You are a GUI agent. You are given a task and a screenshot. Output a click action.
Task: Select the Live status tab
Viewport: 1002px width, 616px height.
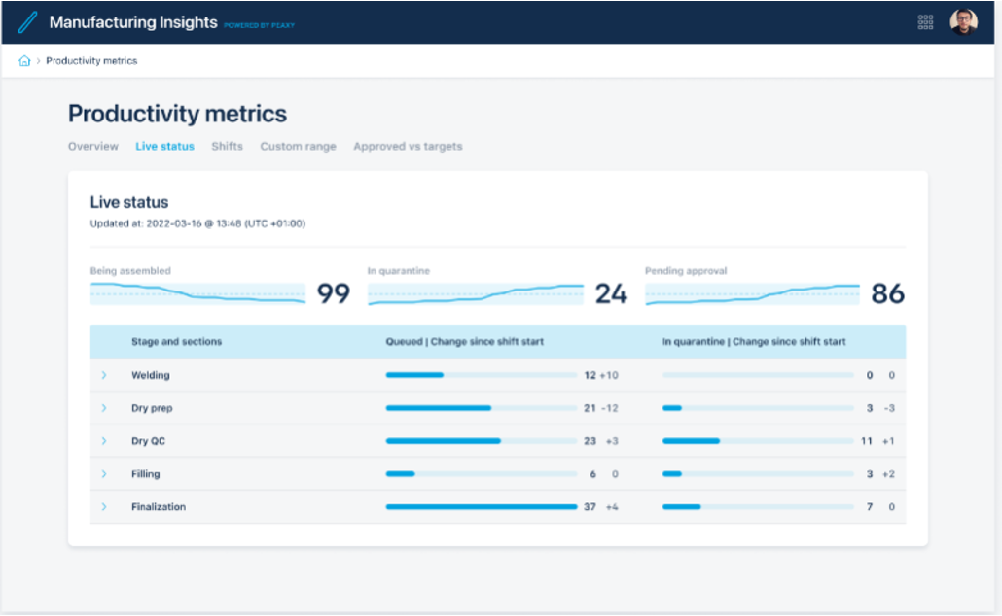pyautogui.click(x=164, y=147)
